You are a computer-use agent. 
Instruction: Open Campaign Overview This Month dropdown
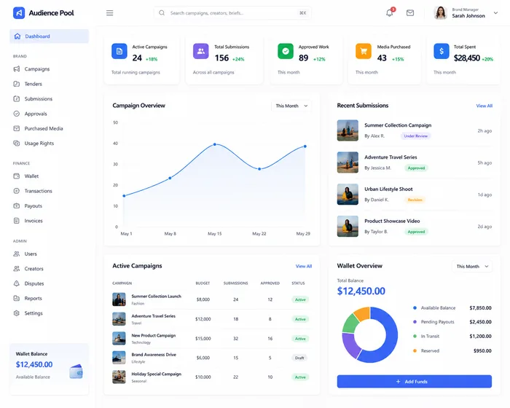tap(291, 106)
